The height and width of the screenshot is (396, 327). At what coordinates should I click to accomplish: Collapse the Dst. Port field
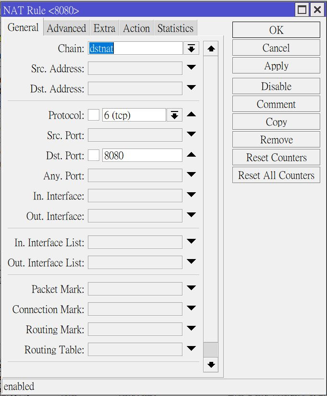[x=191, y=154]
